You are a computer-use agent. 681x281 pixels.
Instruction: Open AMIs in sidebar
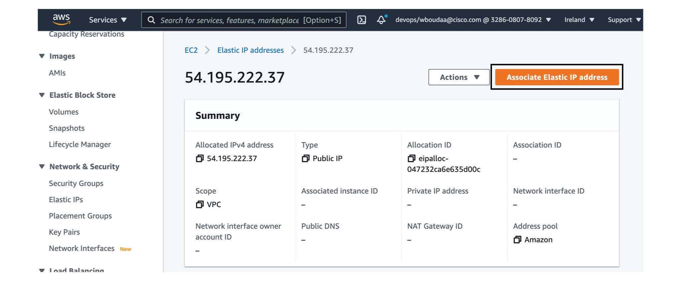[57, 73]
